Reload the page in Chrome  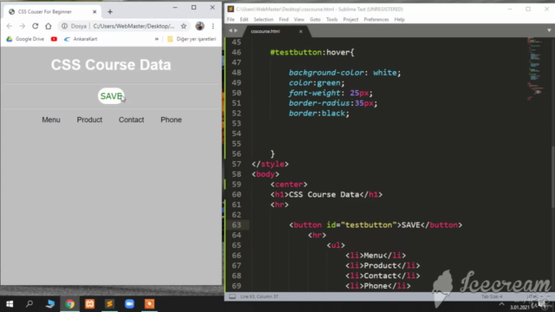click(x=35, y=26)
